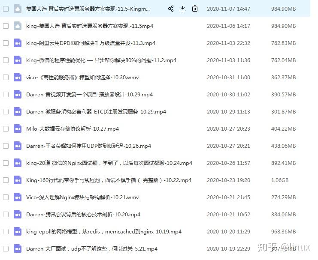Image resolution: width=318 pixels, height=260 pixels.
Task: Click the video icon for King-160行代码 线程池 file
Action: (x=18, y=180)
